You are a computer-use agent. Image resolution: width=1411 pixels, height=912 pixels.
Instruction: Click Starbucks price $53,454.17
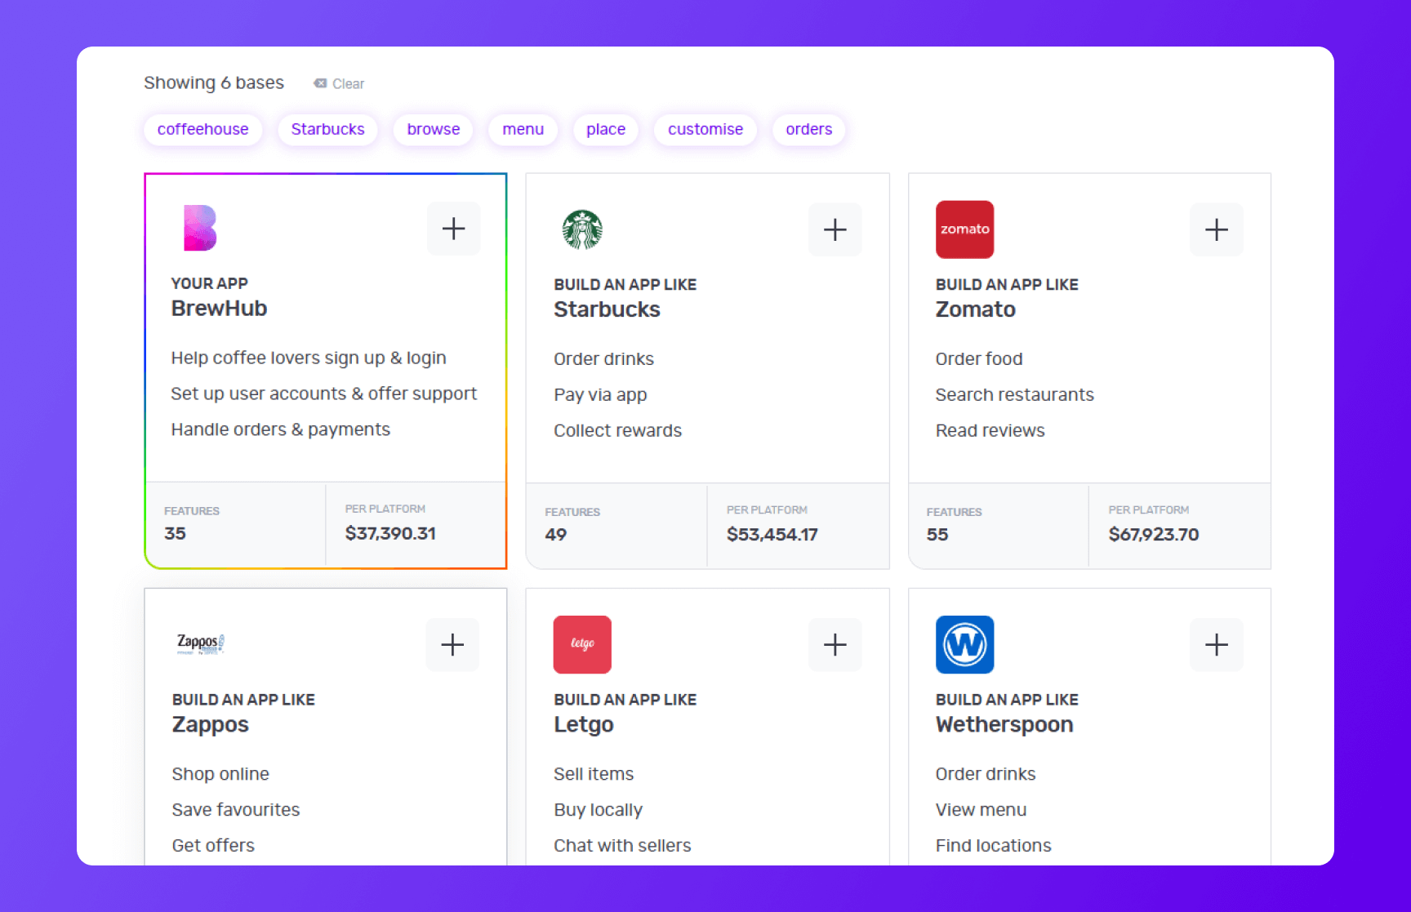(x=772, y=535)
